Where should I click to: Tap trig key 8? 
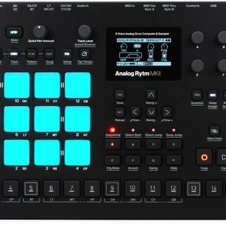(x=92, y=188)
